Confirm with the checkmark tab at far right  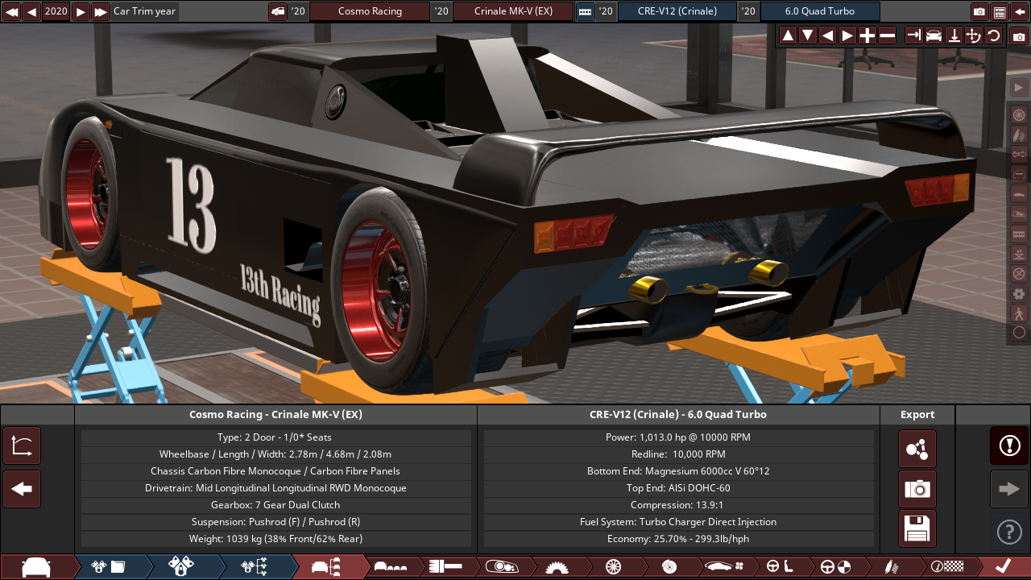click(1003, 567)
